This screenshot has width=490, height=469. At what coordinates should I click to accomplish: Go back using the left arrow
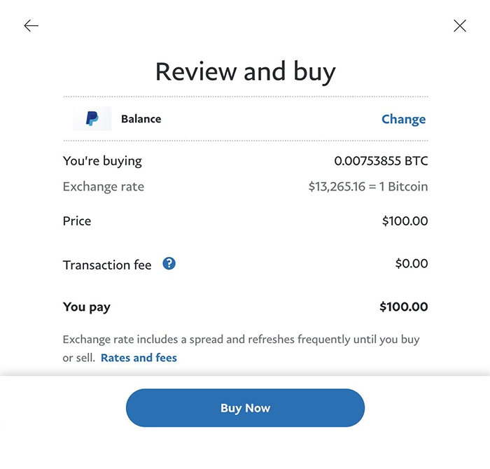coord(31,26)
